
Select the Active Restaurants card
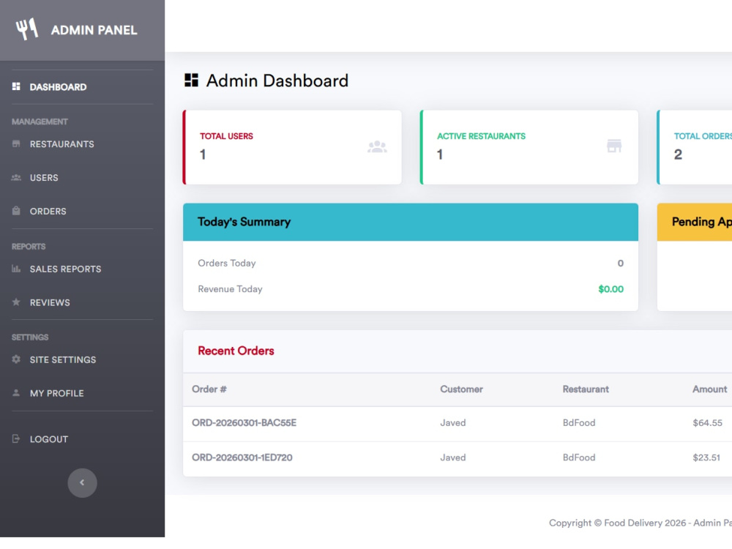tap(529, 147)
